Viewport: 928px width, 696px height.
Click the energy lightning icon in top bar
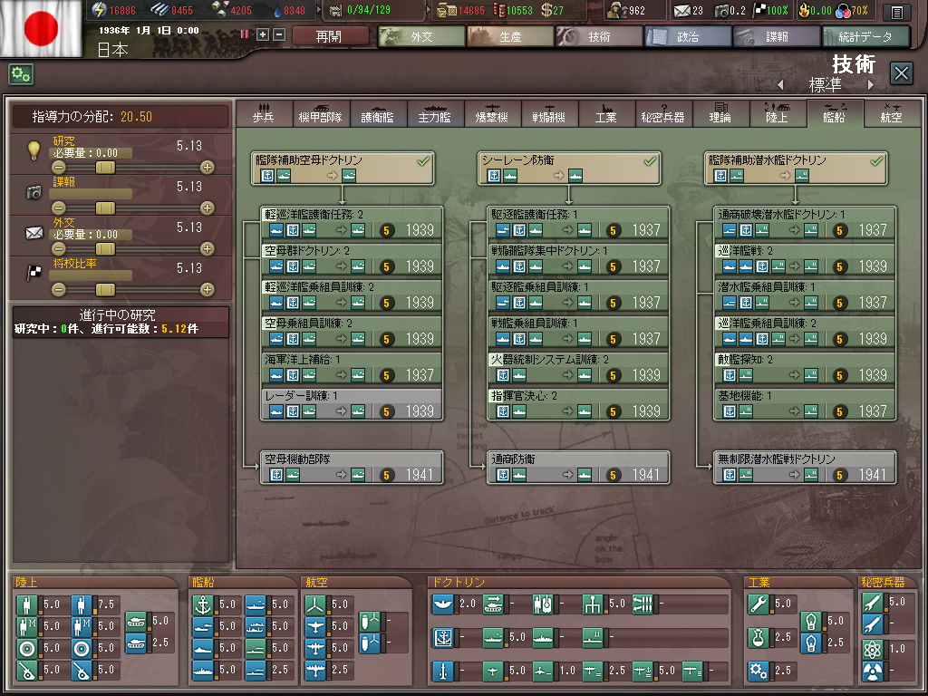[99, 10]
